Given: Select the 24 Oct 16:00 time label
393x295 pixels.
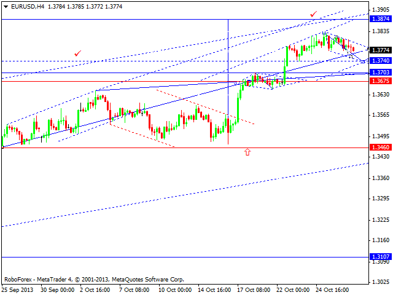Looking at the screenshot, I should click(x=332, y=290).
